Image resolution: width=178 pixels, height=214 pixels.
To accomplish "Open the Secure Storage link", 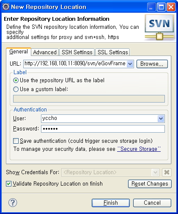I will click(x=139, y=149).
